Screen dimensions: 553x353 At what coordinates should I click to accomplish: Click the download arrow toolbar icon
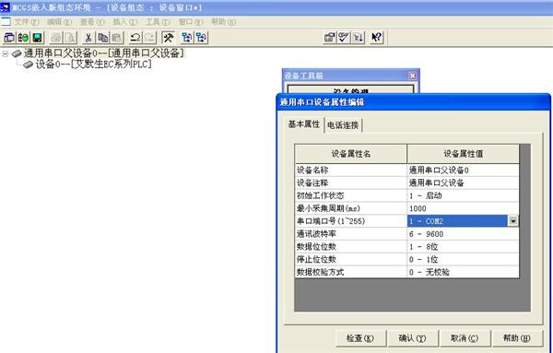tap(358, 38)
